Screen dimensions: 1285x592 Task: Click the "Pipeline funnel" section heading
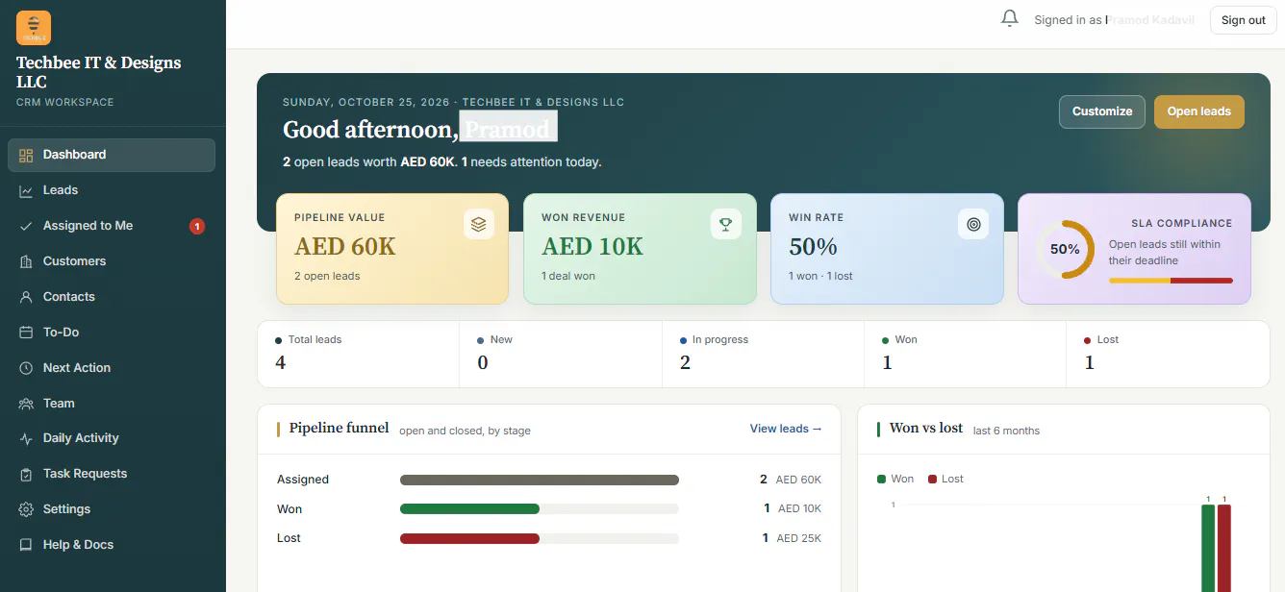[340, 428]
